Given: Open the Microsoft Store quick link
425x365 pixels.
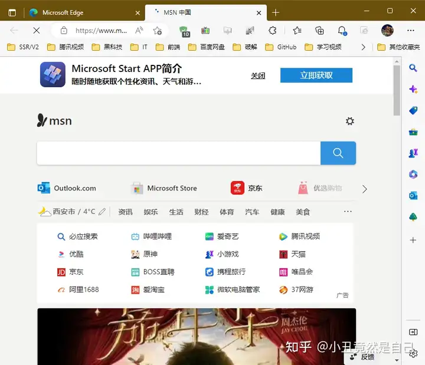Looking at the screenshot, I should click(164, 188).
